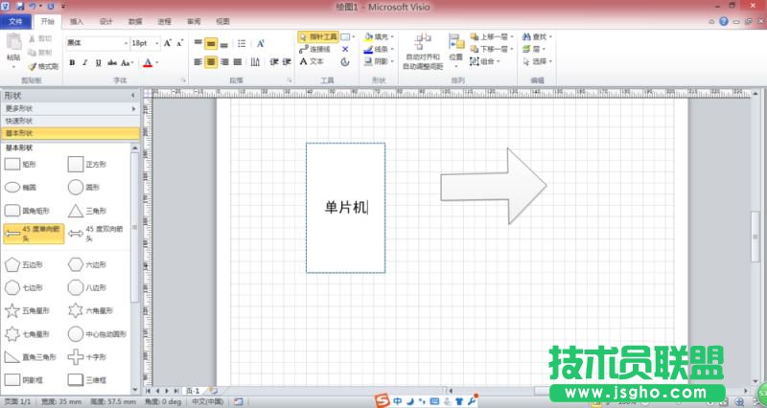Expand More Shapes (更多形状) menu

(70, 108)
